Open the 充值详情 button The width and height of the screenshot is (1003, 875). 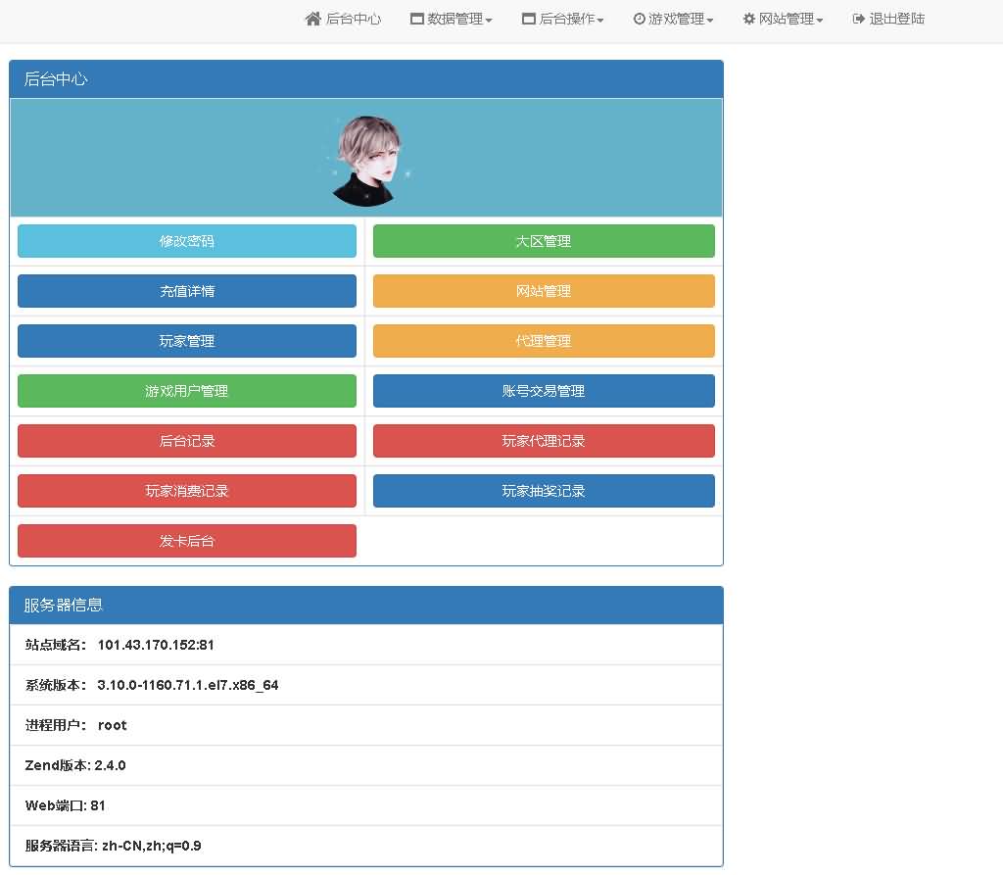[187, 291]
